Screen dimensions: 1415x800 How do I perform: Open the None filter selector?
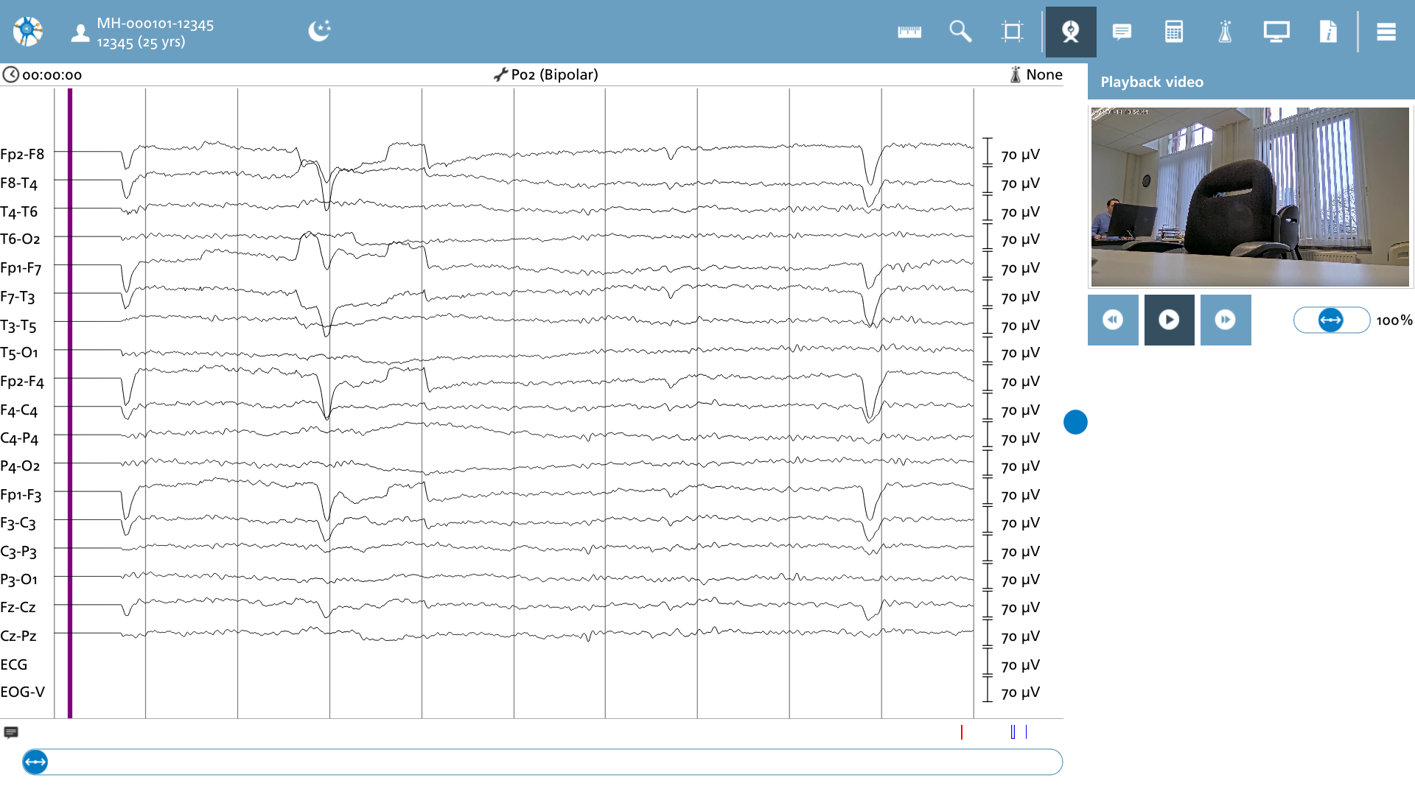pyautogui.click(x=1035, y=74)
